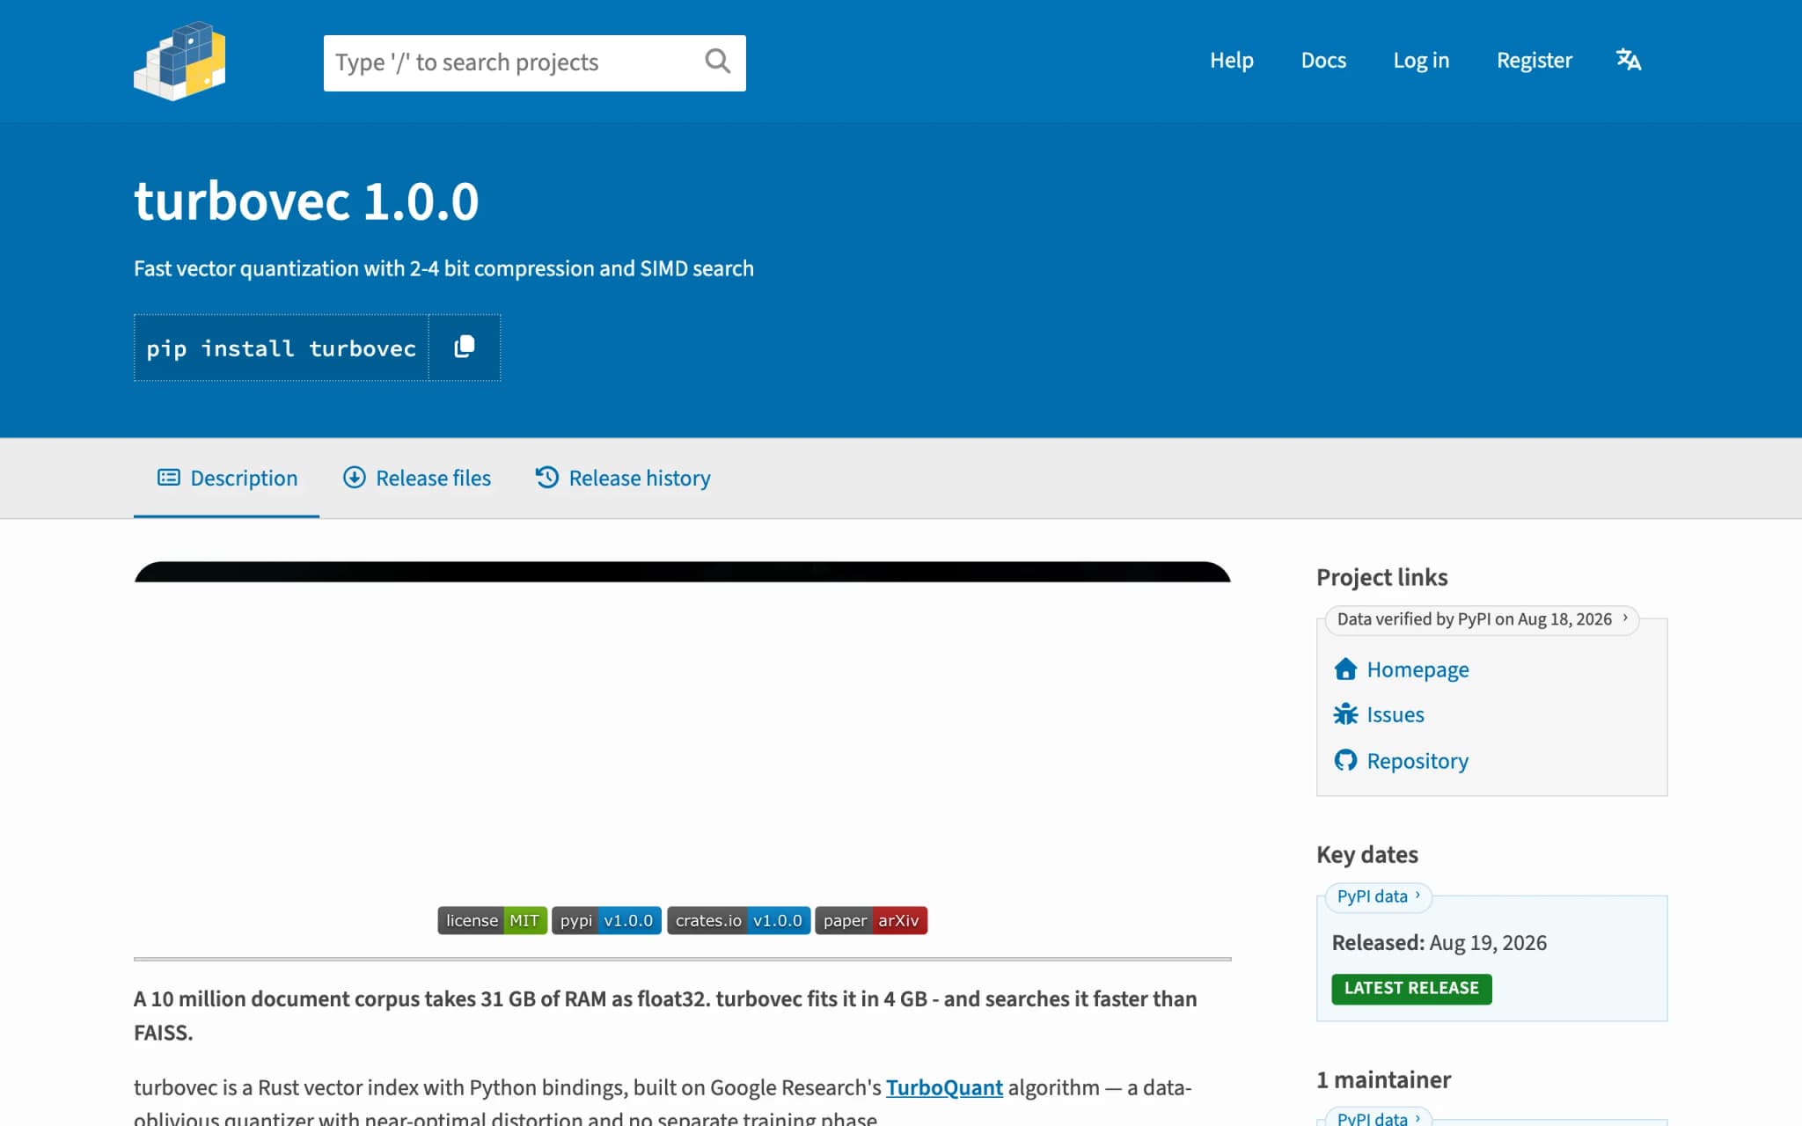This screenshot has width=1802, height=1126.
Task: Click the pypi v1.0.0 badge
Action: click(606, 920)
